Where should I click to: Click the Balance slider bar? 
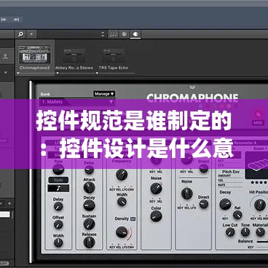pos(262,242)
